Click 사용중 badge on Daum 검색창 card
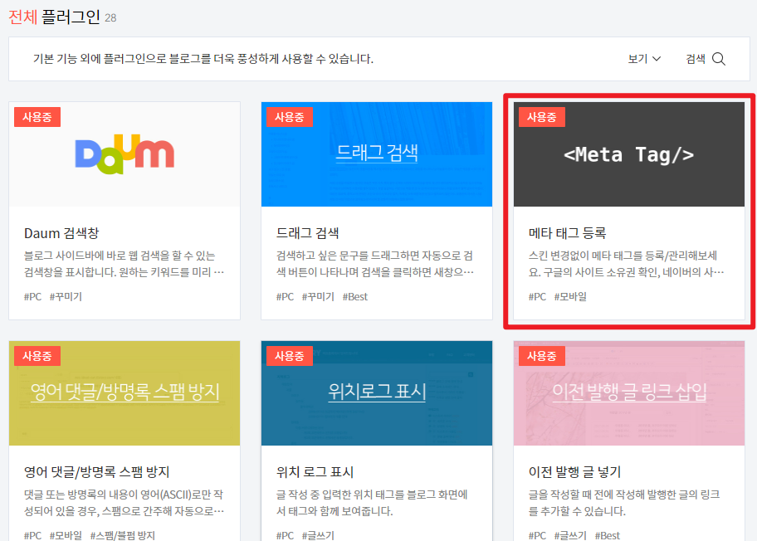This screenshot has height=541, width=757. (37, 117)
